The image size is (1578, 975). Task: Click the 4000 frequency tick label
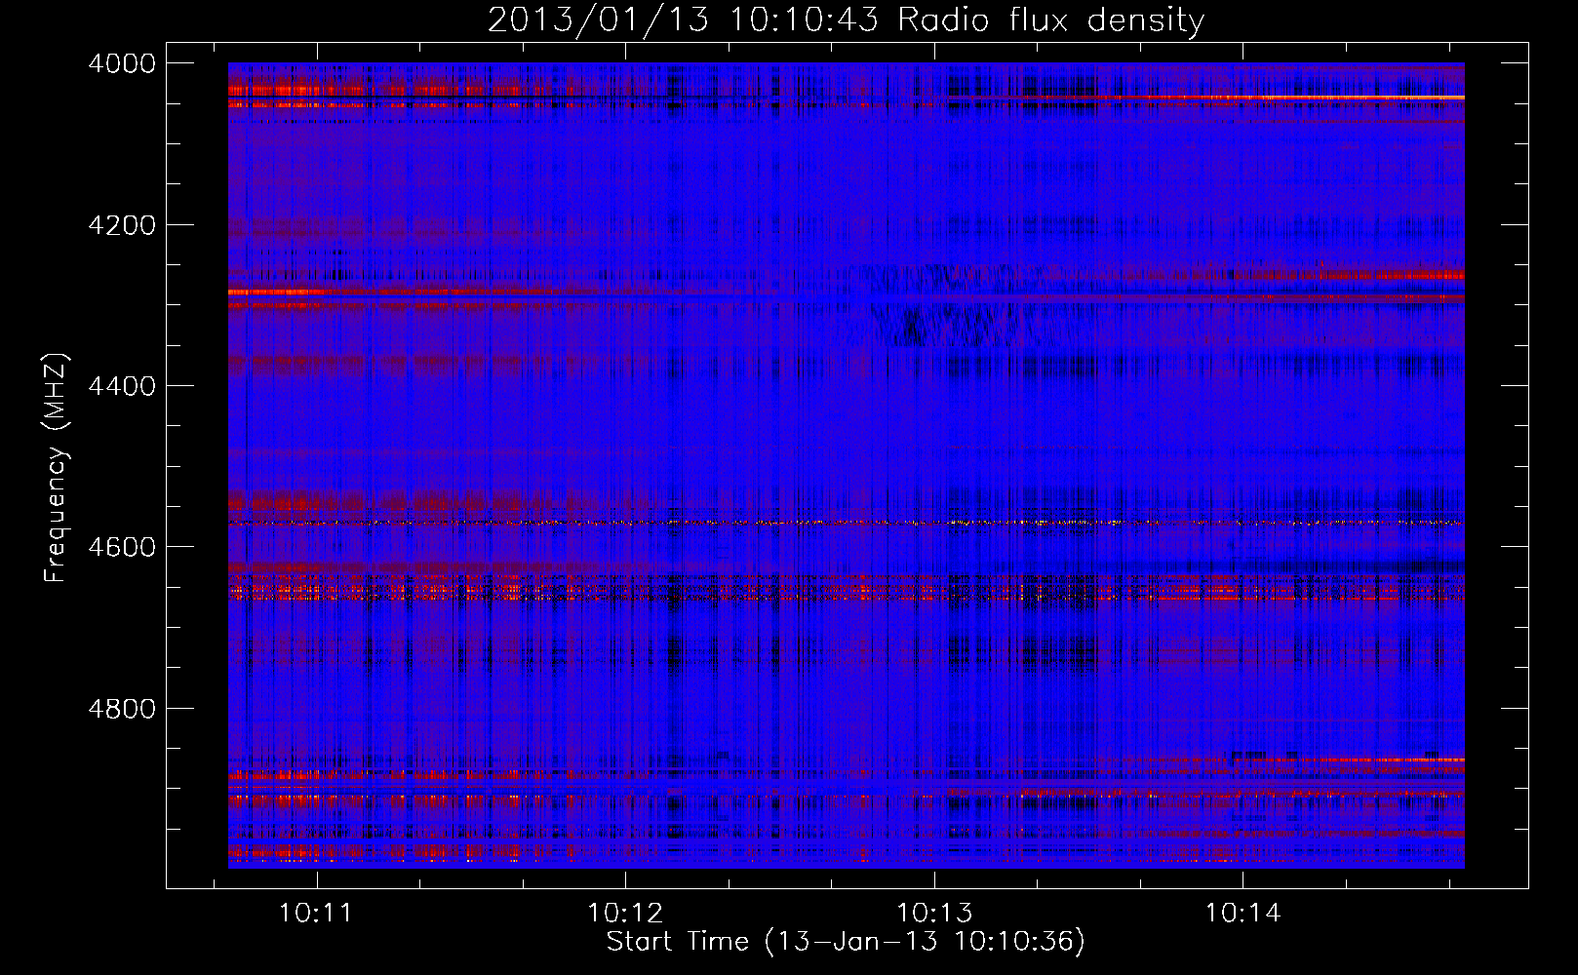click(x=122, y=63)
